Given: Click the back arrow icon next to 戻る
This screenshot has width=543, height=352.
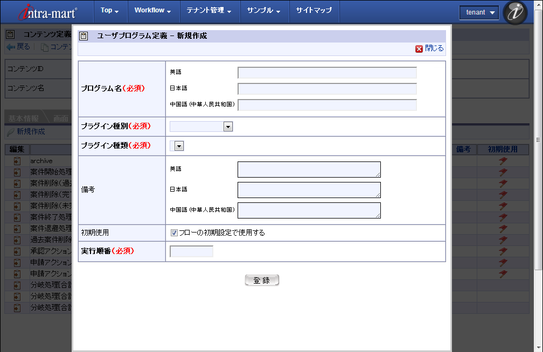Looking at the screenshot, I should pyautogui.click(x=10, y=47).
